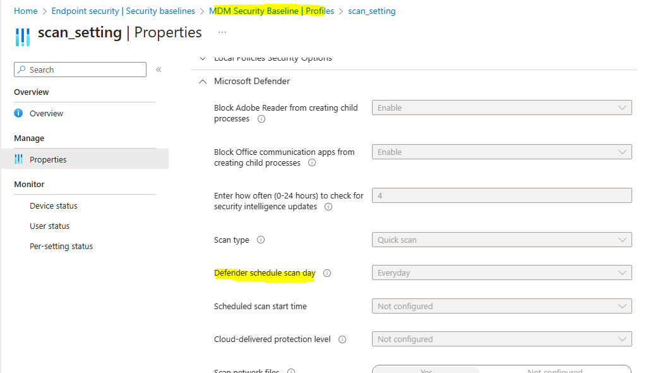Open Defender schedule scan day dropdown
This screenshot has width=653, height=373.
502,272
